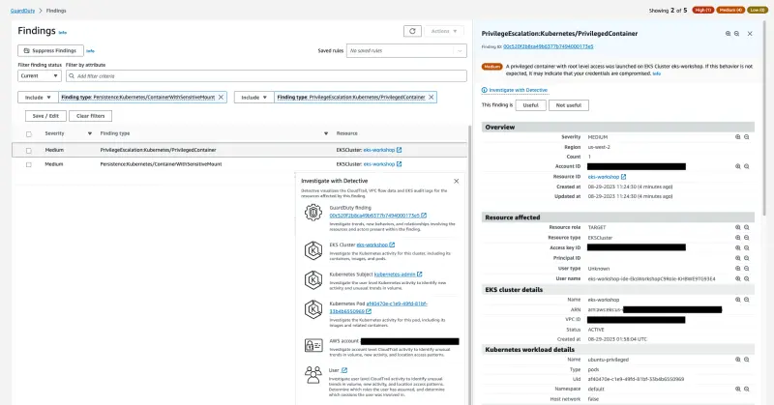Remove the PrivilegedContainer filter chip
The height and width of the screenshot is (405, 774).
[432, 98]
